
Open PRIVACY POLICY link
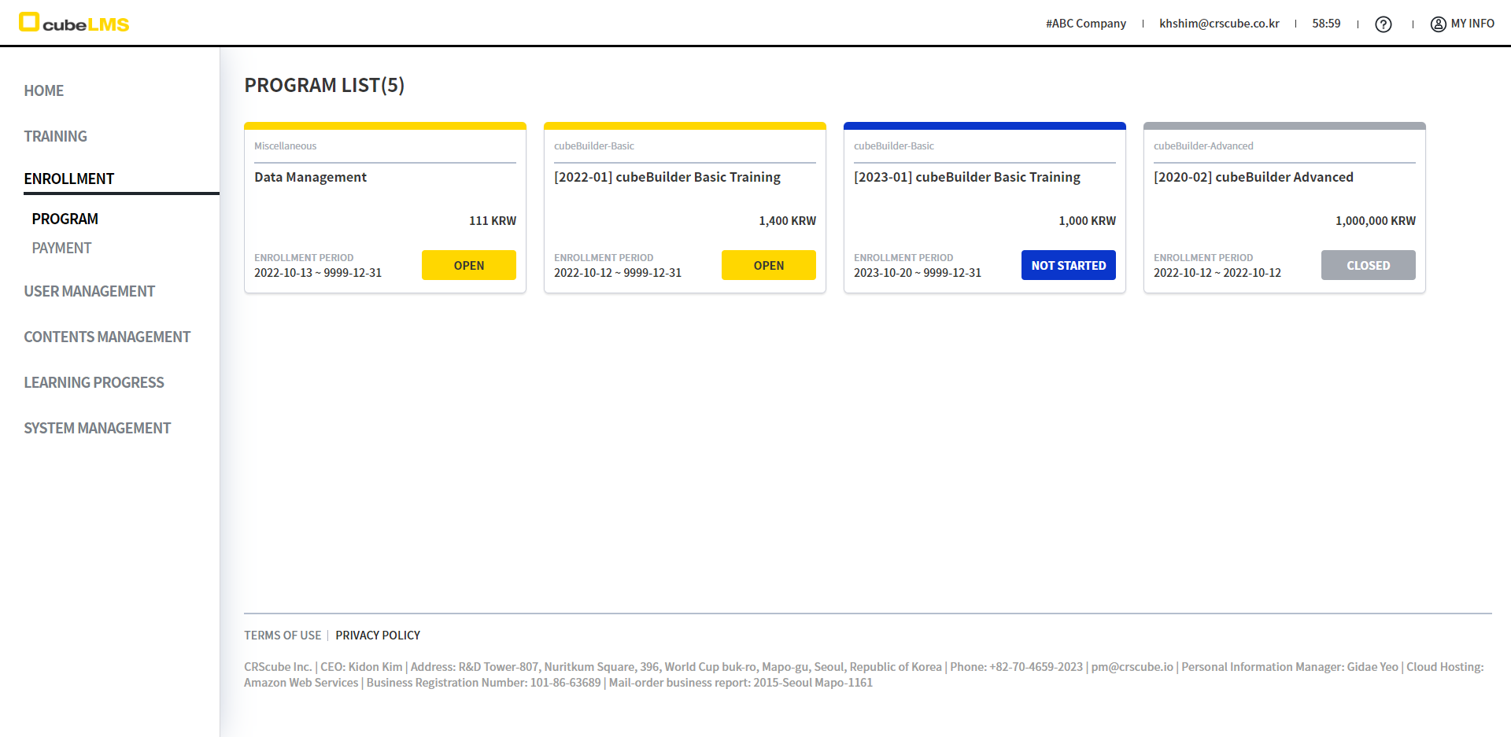tap(378, 635)
